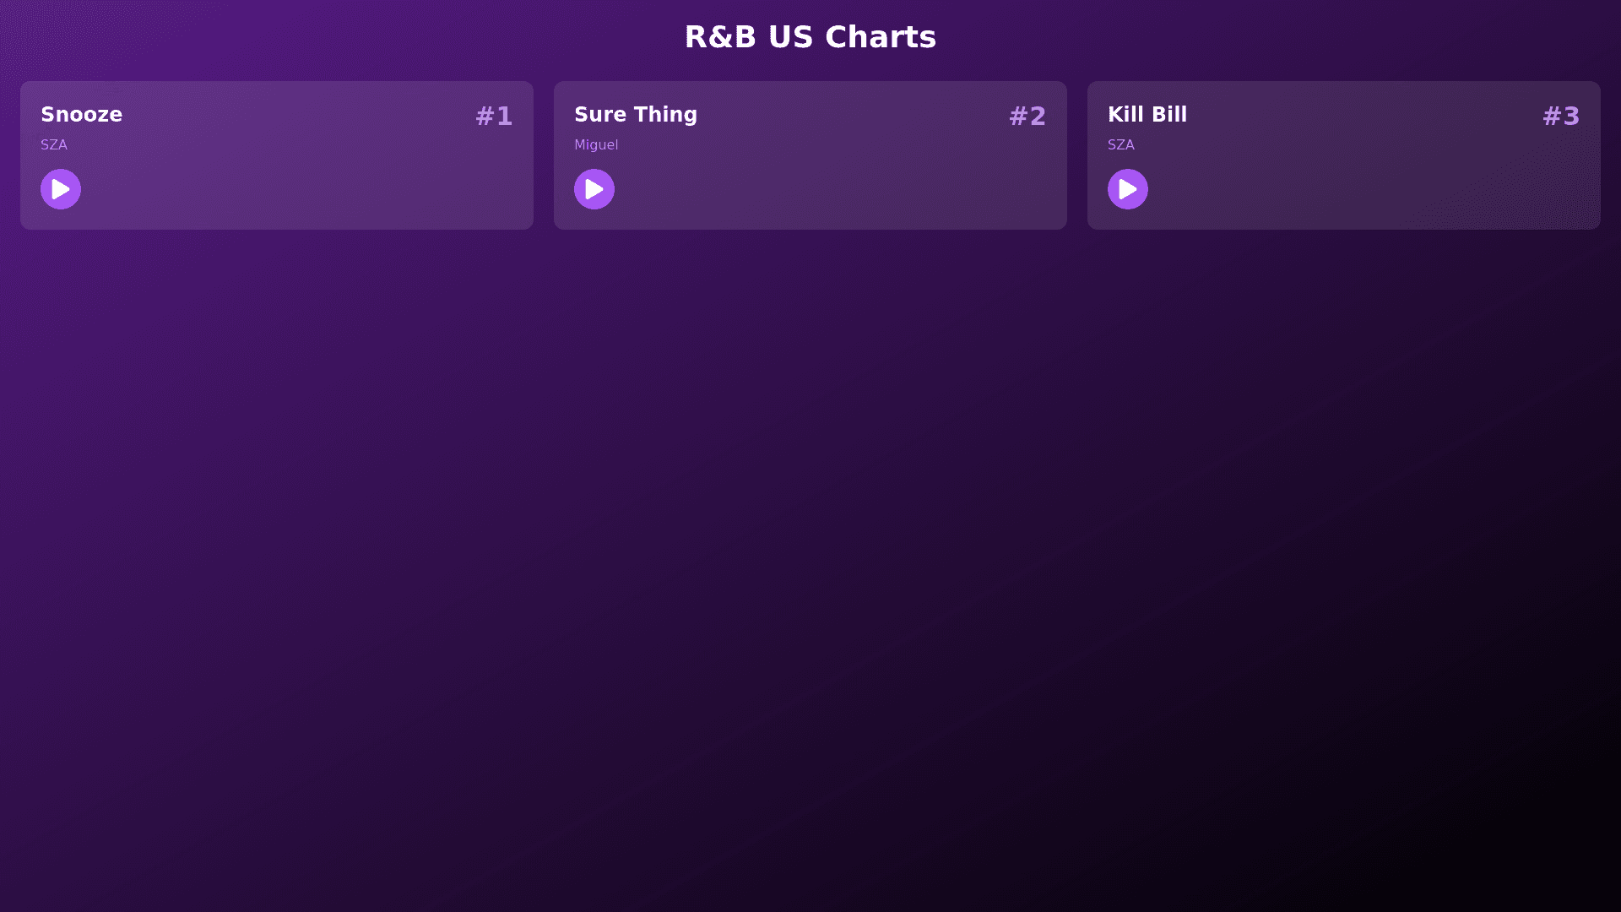Hit the play icon on the #2 card
This screenshot has height=912, width=1621.
pos(594,189)
